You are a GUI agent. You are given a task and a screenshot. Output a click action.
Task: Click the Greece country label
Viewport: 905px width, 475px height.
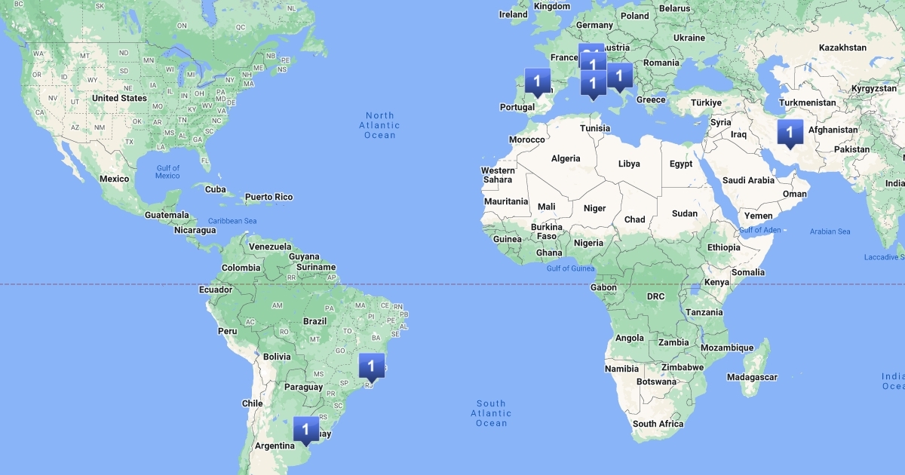point(651,100)
